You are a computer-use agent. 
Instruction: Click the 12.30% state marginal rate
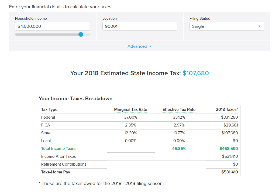pos(131,133)
